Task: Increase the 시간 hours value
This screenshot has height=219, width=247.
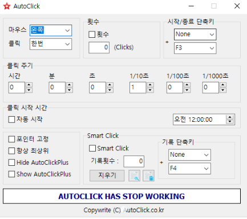Action: coord(29,85)
